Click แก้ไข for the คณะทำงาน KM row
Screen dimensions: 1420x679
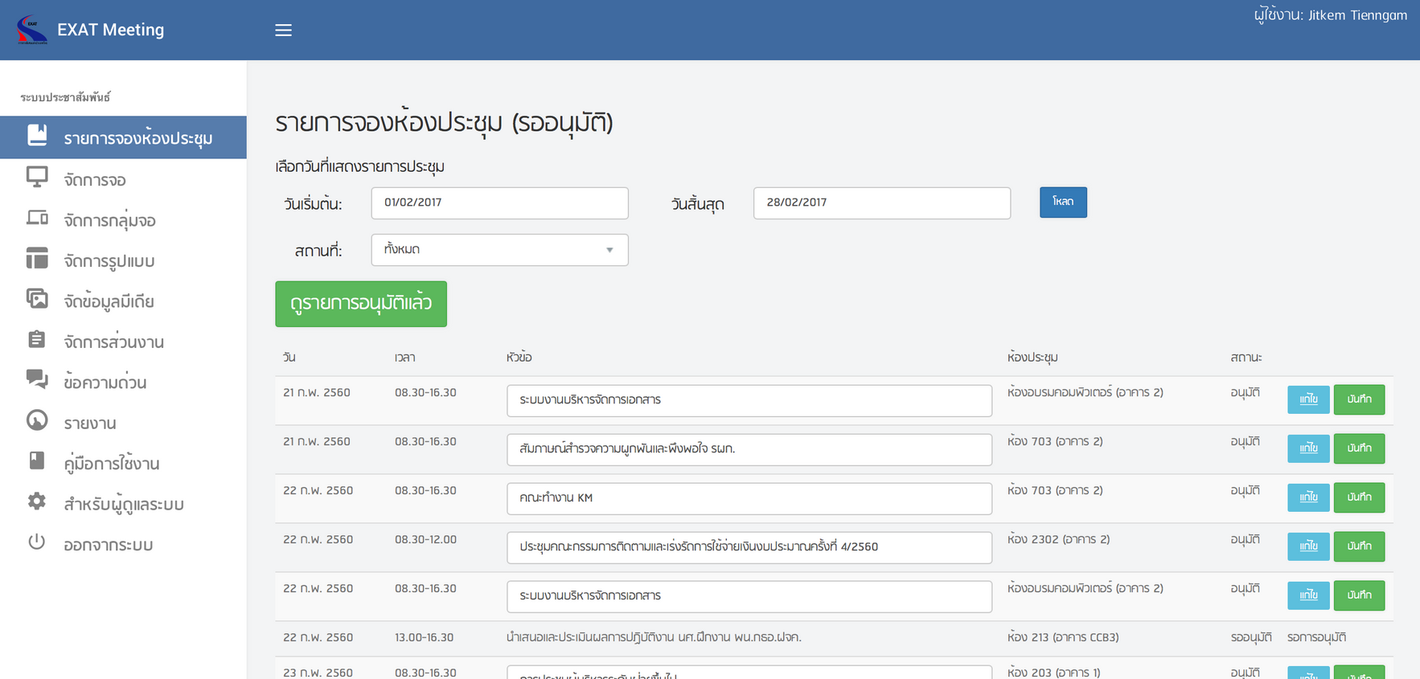click(1308, 497)
